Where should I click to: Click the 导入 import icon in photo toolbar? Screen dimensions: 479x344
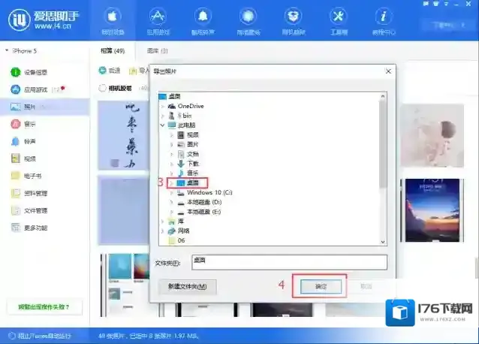[x=133, y=71]
